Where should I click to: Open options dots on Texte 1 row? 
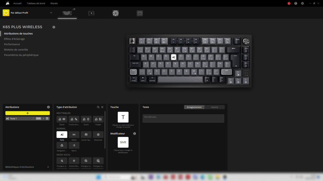tap(33, 118)
